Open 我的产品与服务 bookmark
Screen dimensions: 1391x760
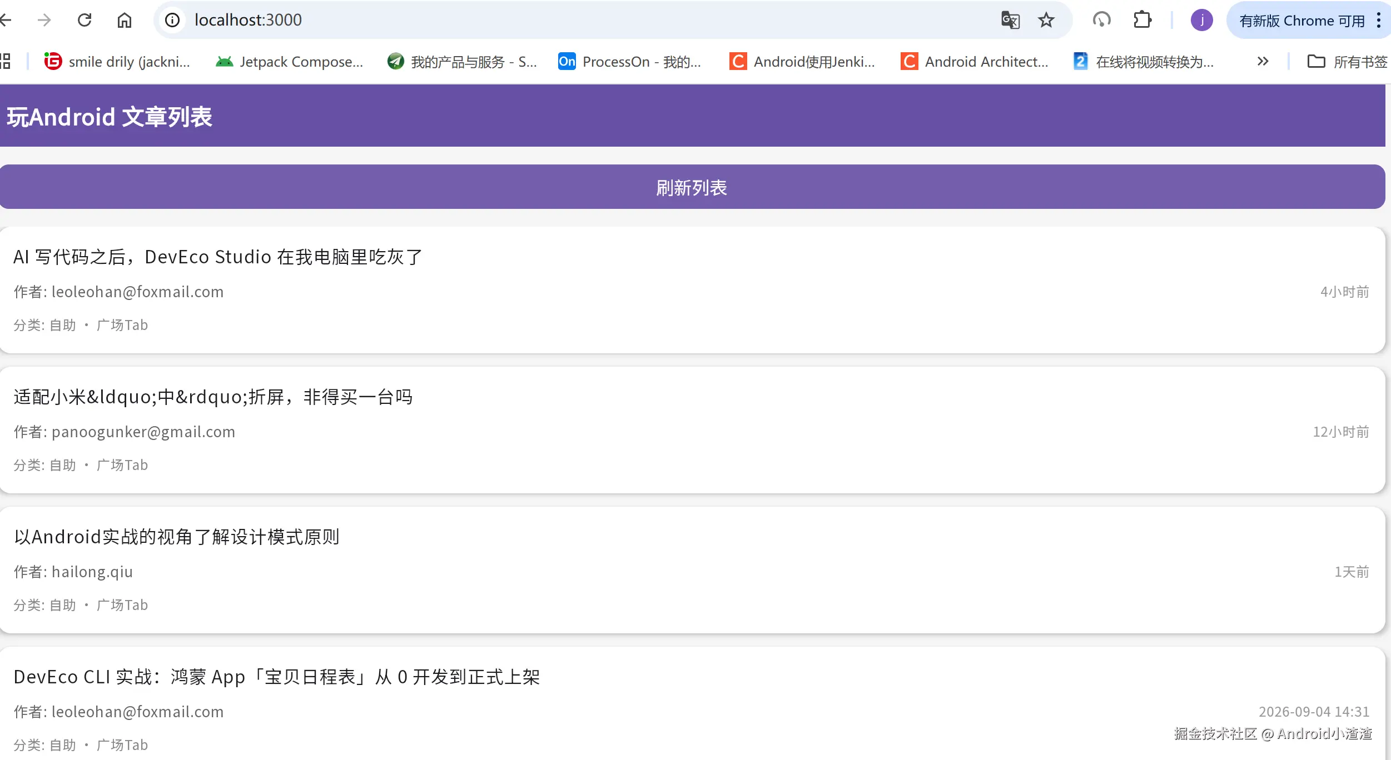pyautogui.click(x=463, y=61)
